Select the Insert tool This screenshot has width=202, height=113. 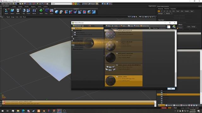click(x=28, y=11)
